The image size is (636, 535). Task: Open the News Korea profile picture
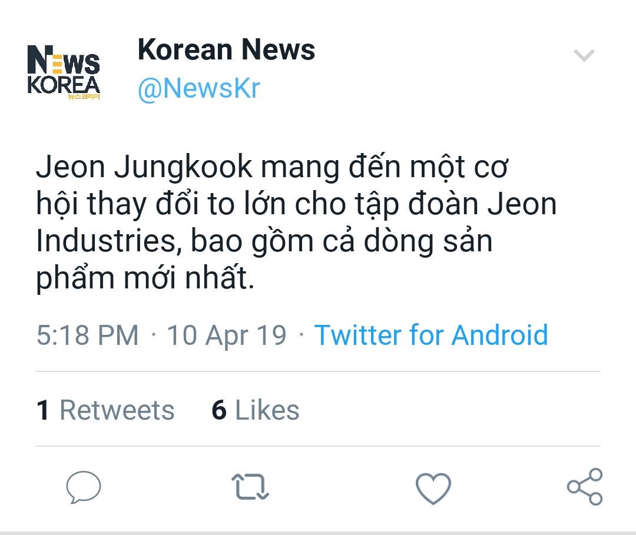tap(64, 72)
